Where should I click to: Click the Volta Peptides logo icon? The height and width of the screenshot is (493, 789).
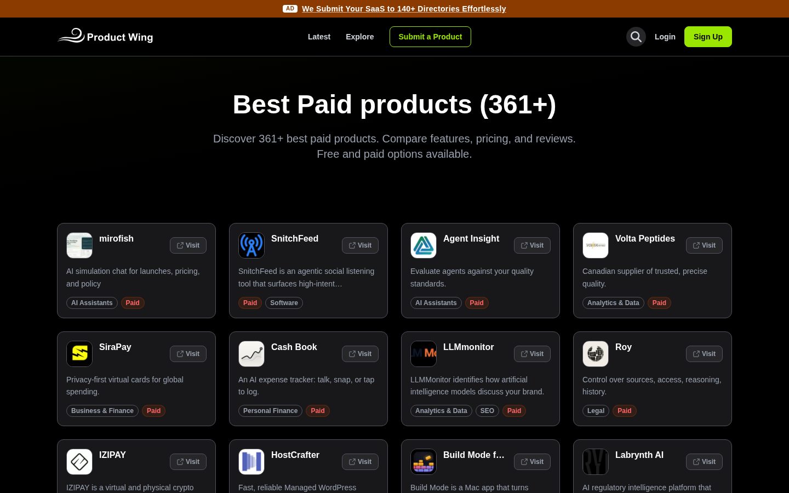point(596,245)
